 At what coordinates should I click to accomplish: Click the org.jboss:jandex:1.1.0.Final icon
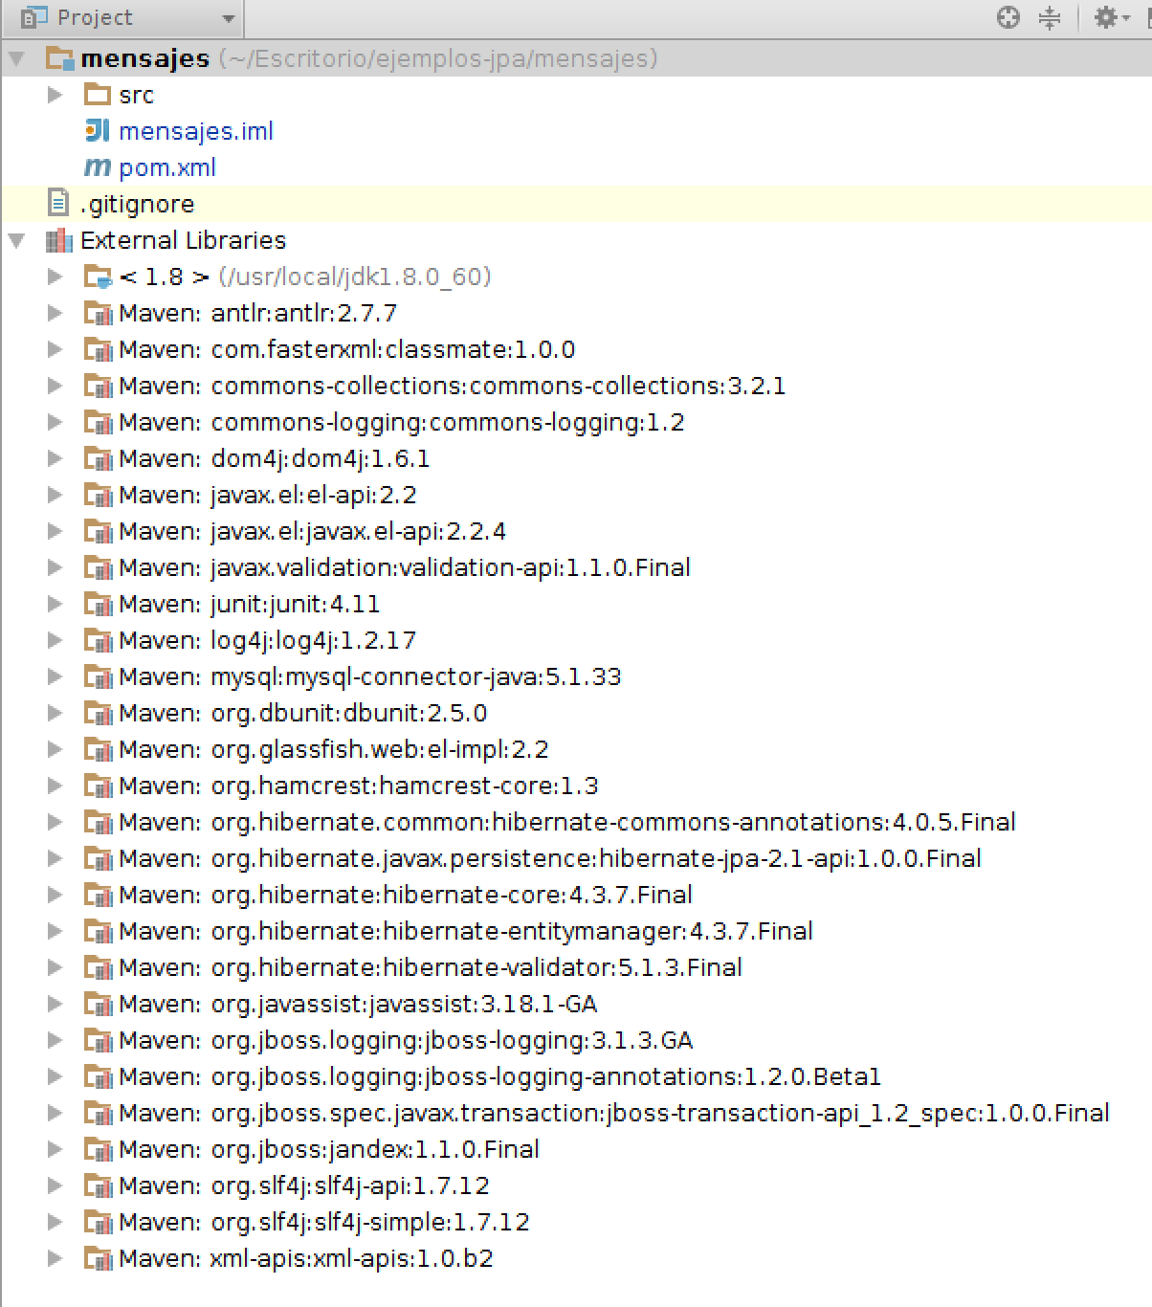coord(98,1149)
